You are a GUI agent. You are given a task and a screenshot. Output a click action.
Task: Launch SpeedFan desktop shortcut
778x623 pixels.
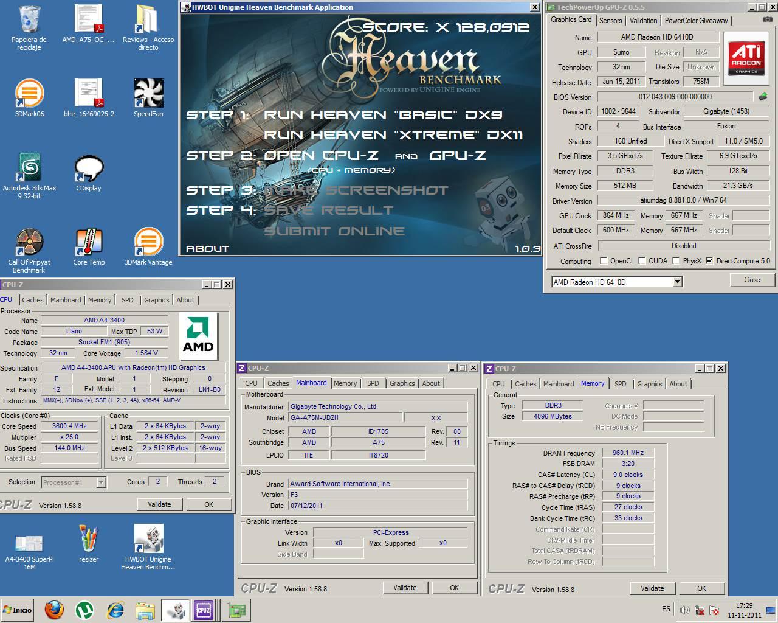pyautogui.click(x=148, y=99)
